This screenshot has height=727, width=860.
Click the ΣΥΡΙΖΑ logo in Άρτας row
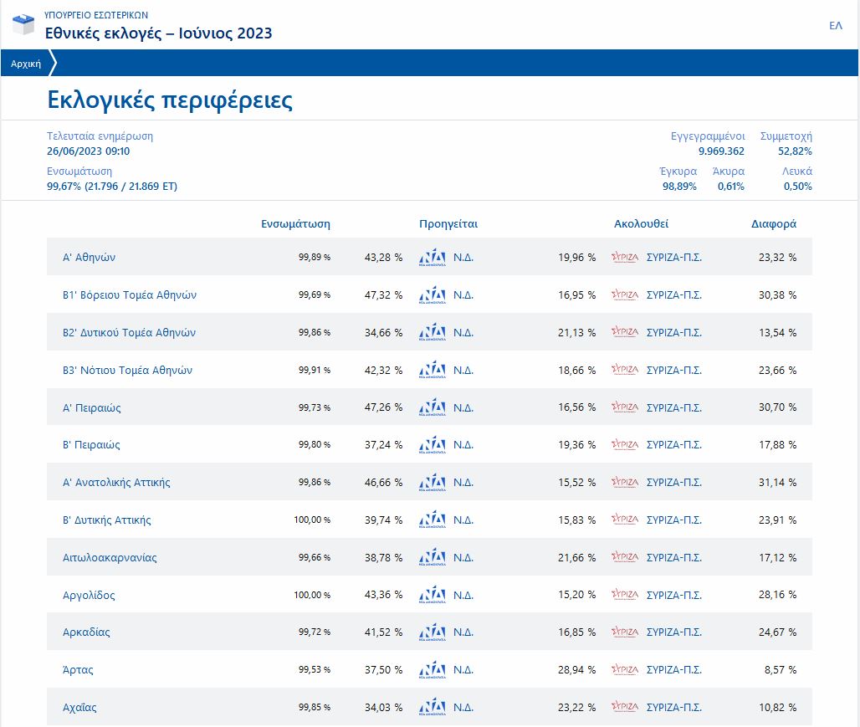pos(625,670)
